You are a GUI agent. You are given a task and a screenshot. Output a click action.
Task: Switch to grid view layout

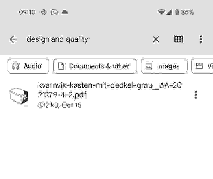(179, 39)
